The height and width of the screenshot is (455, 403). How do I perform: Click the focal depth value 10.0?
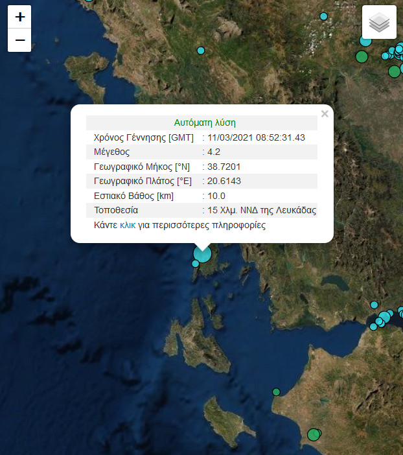tap(216, 196)
